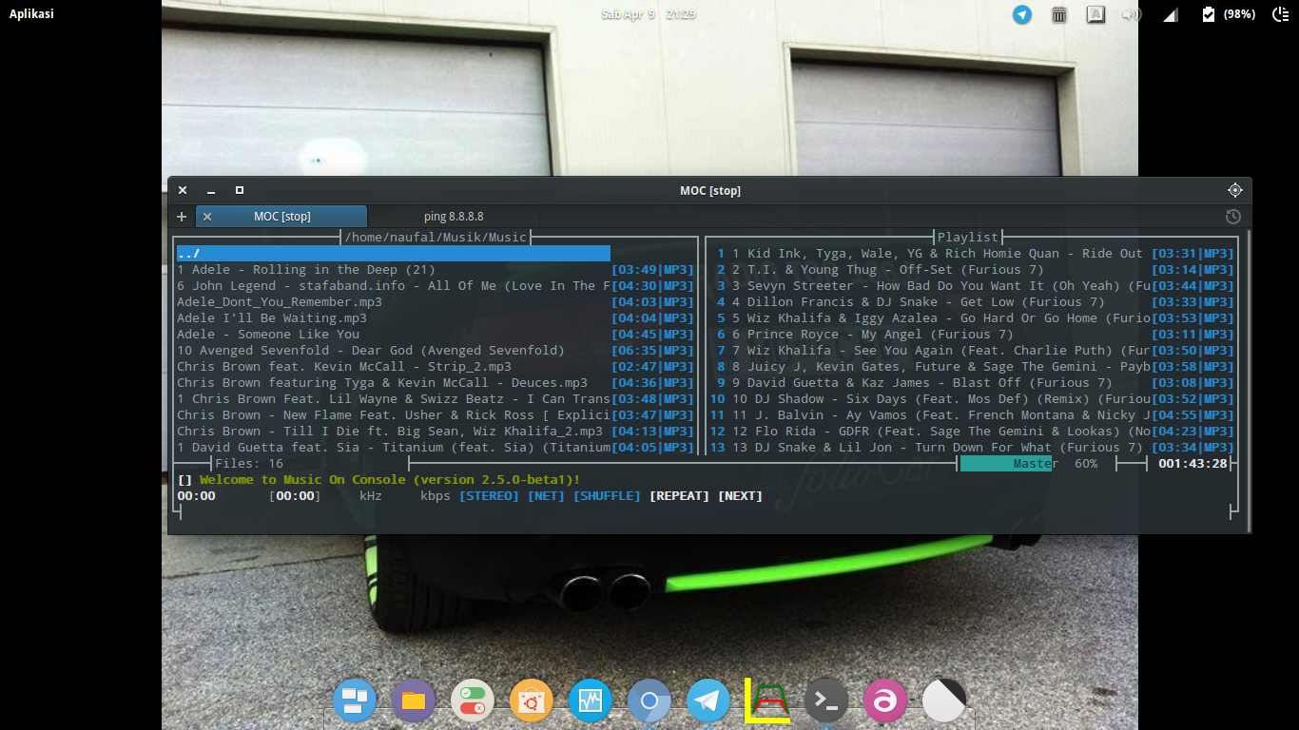This screenshot has height=730, width=1299.
Task: Select Chris Brown featuring Tyga - Deuces.mp3
Action: click(x=436, y=383)
